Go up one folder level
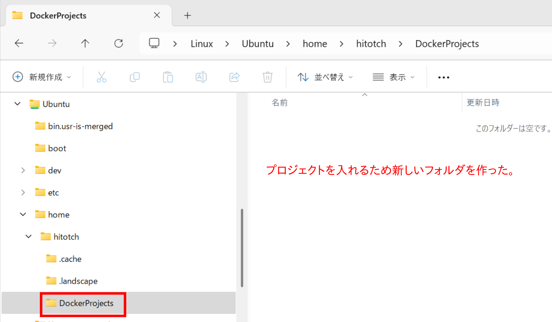Screen dimensions: 552x322 [85, 43]
